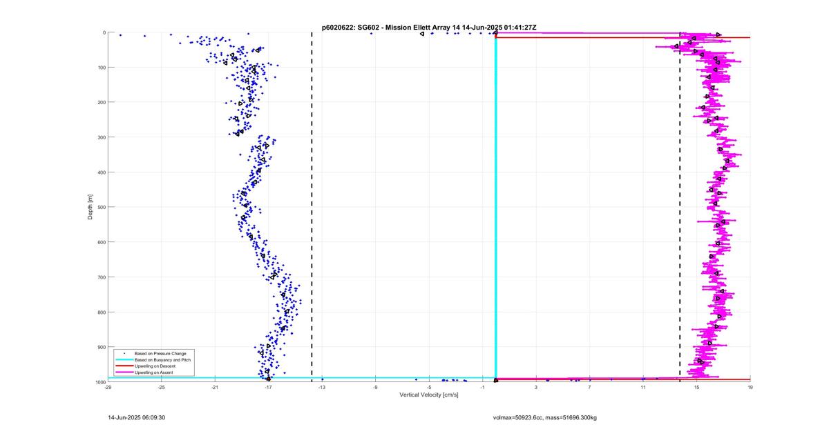Click the depth axis tick label '700'

pos(101,277)
